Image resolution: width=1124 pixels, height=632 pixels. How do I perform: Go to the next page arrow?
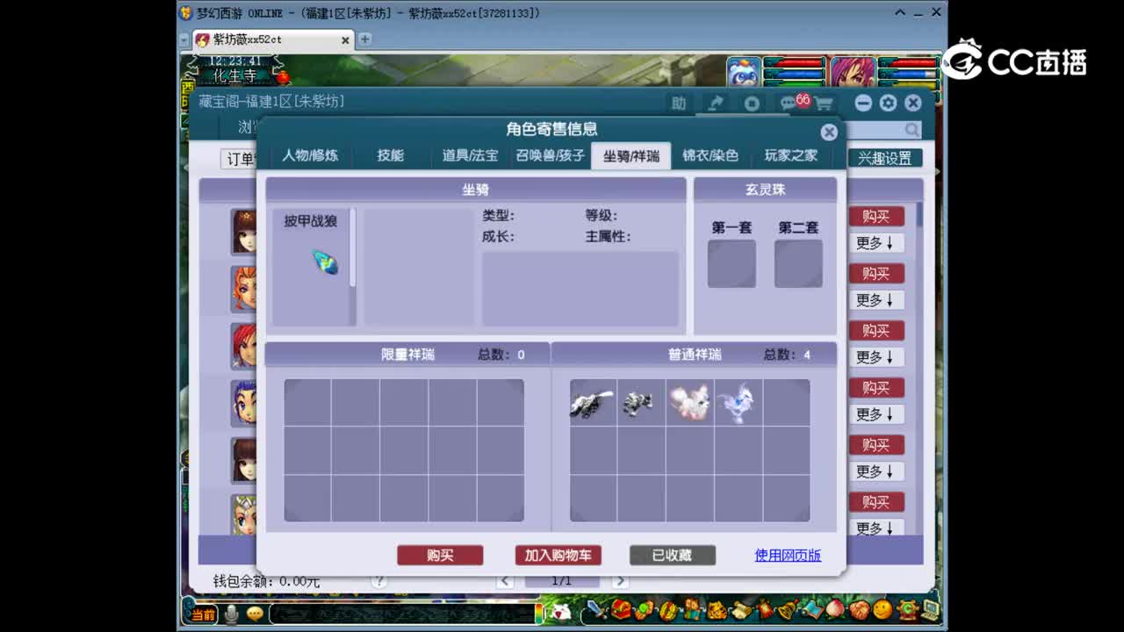[x=620, y=581]
